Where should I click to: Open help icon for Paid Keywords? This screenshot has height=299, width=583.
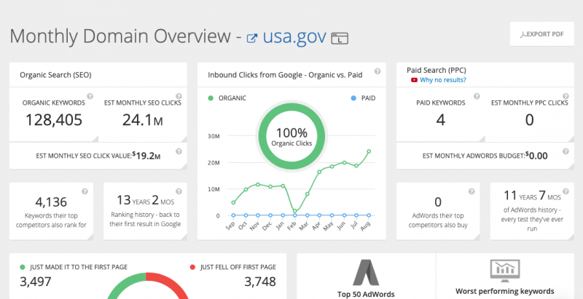pos(477,96)
